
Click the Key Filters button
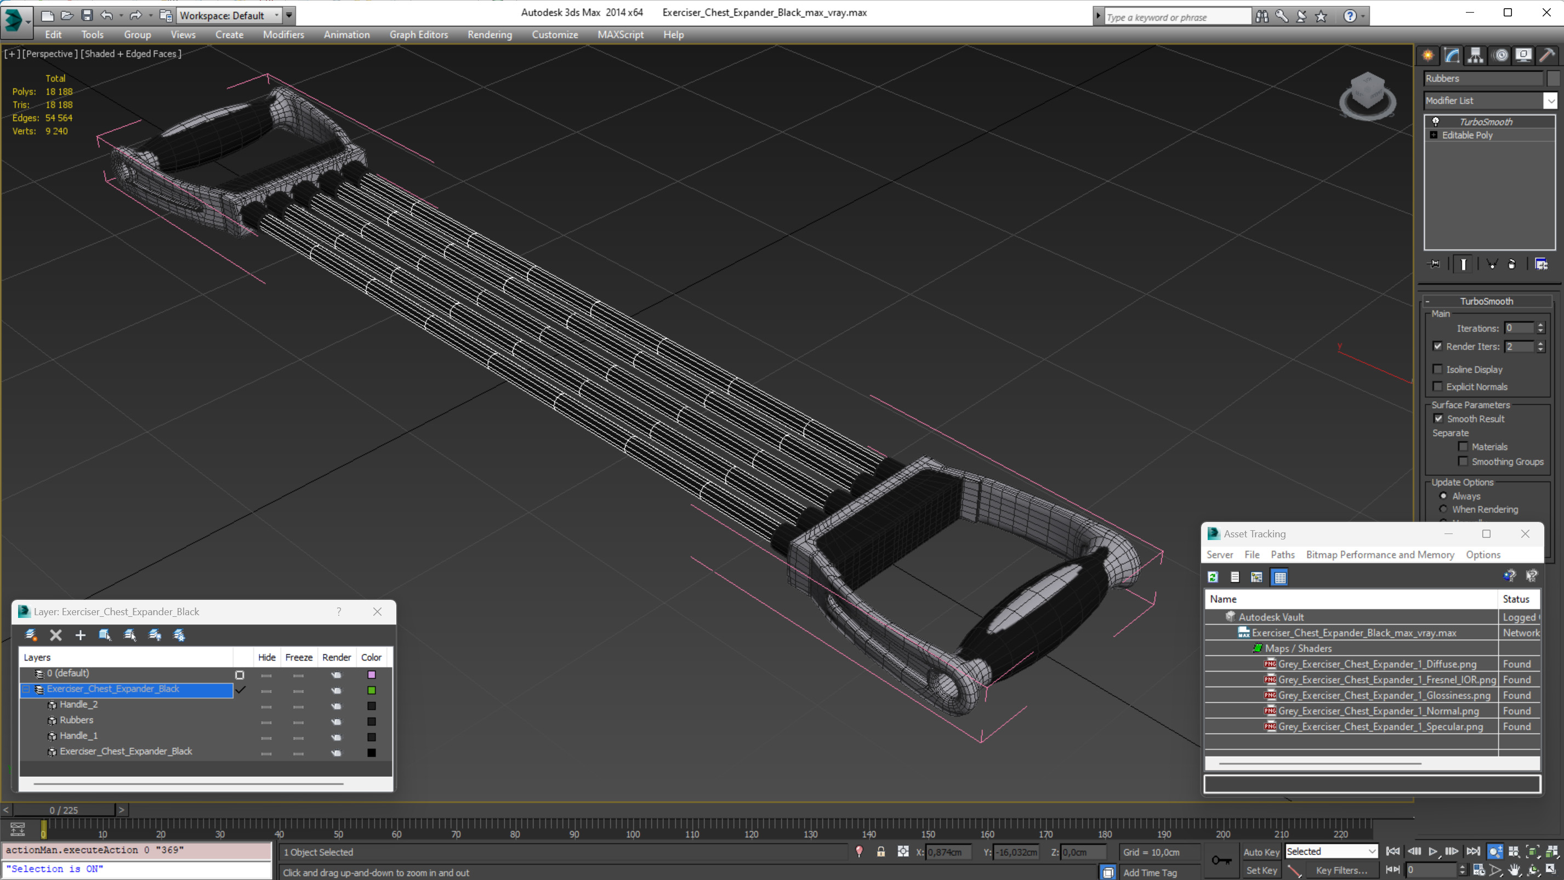pyautogui.click(x=1341, y=870)
